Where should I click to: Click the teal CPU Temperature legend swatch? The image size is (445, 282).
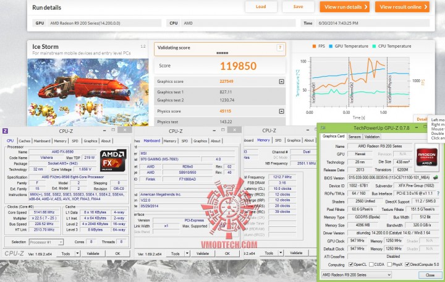pos(374,46)
